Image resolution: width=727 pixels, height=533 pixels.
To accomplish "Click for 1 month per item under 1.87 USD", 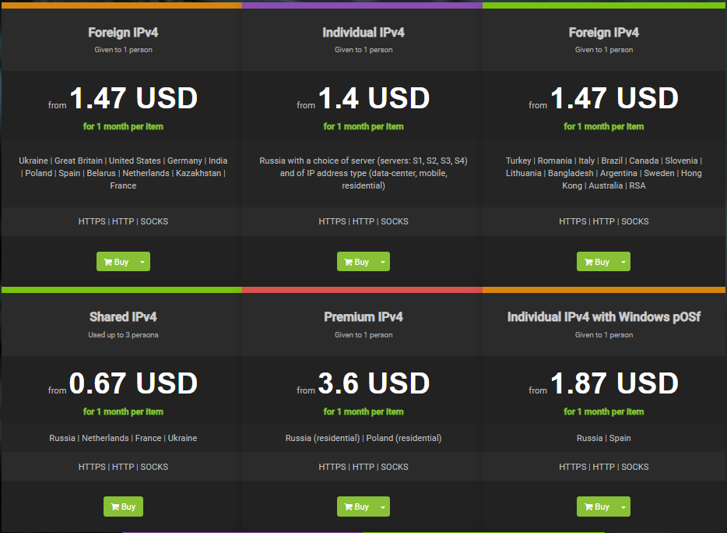I will point(604,411).
